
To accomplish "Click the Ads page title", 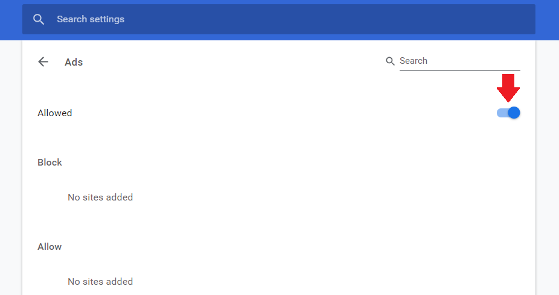I will (x=74, y=62).
